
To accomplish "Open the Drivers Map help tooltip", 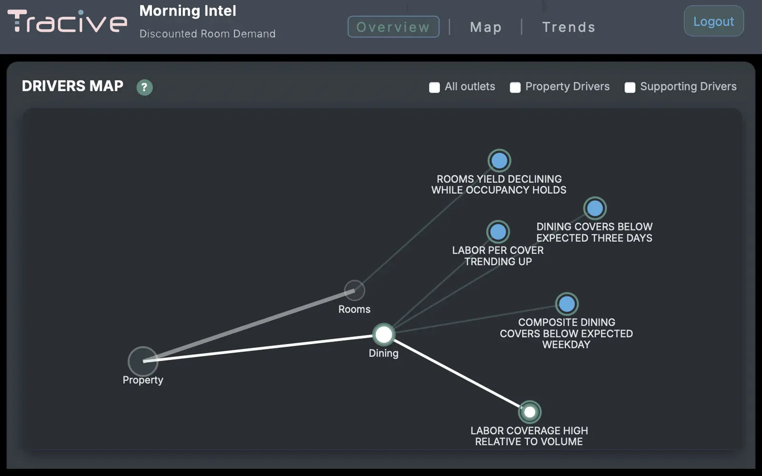I will coord(144,87).
